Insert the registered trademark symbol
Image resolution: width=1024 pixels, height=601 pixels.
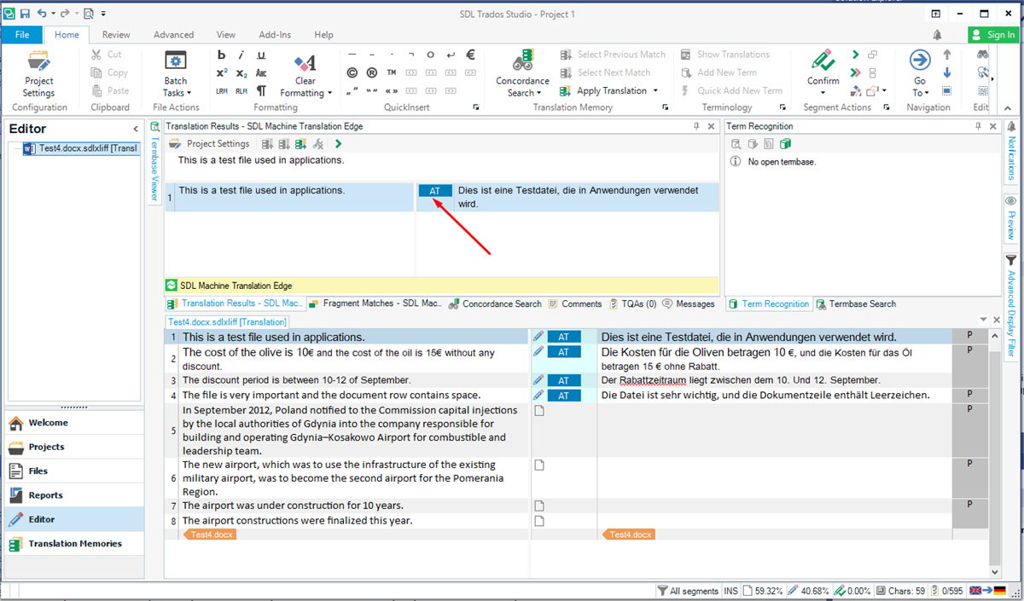[372, 72]
